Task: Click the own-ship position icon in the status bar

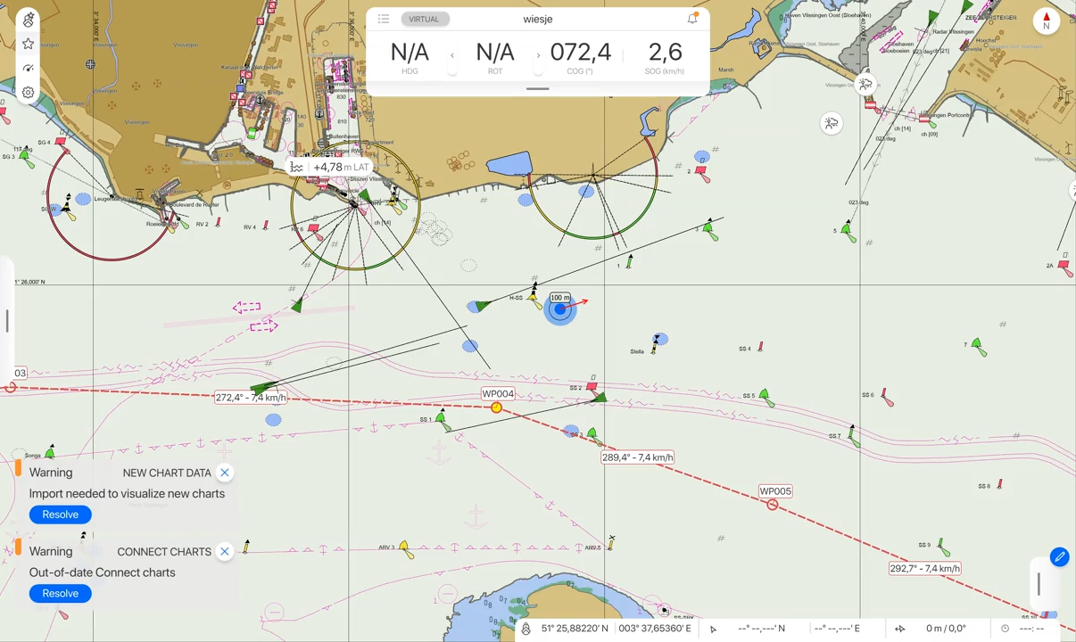Action: (x=526, y=629)
